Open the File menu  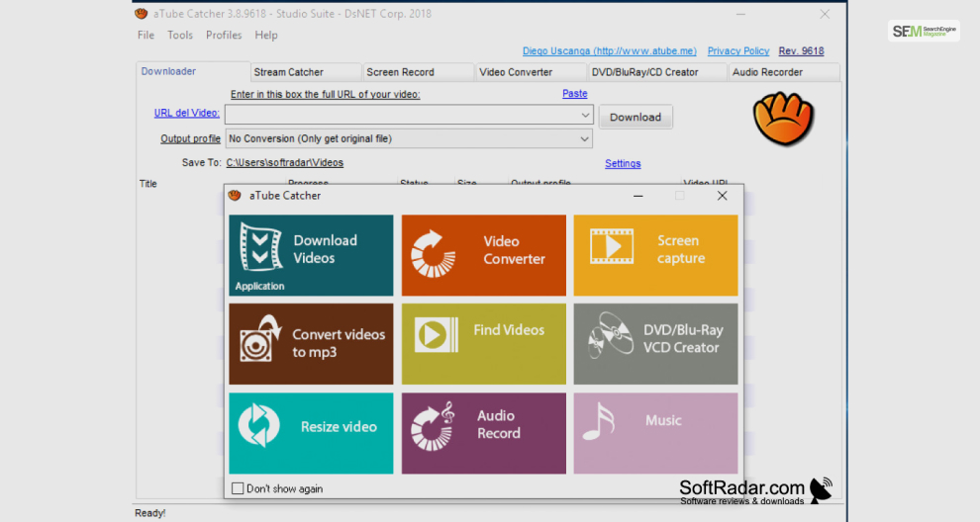[x=146, y=35]
